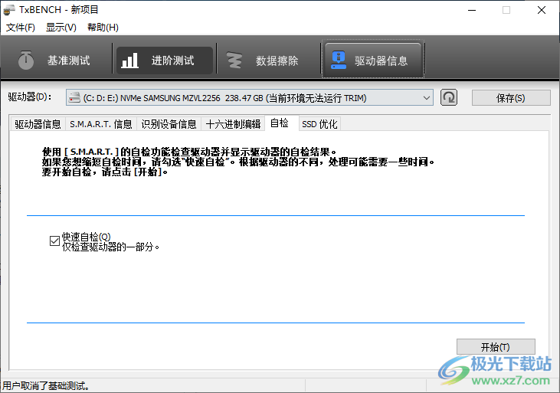Toggle the 快速自检(Q) checkbox
The height and width of the screenshot is (393, 560).
(x=54, y=241)
